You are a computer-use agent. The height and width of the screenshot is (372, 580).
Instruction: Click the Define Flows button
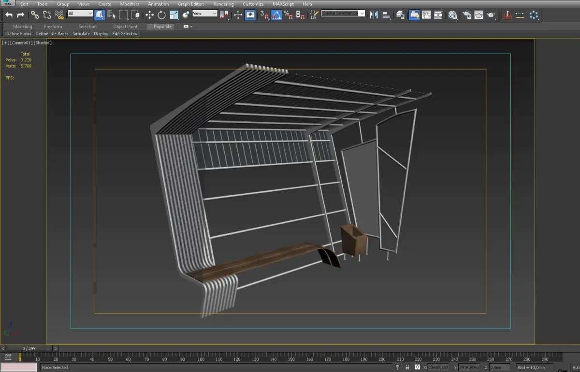[19, 34]
